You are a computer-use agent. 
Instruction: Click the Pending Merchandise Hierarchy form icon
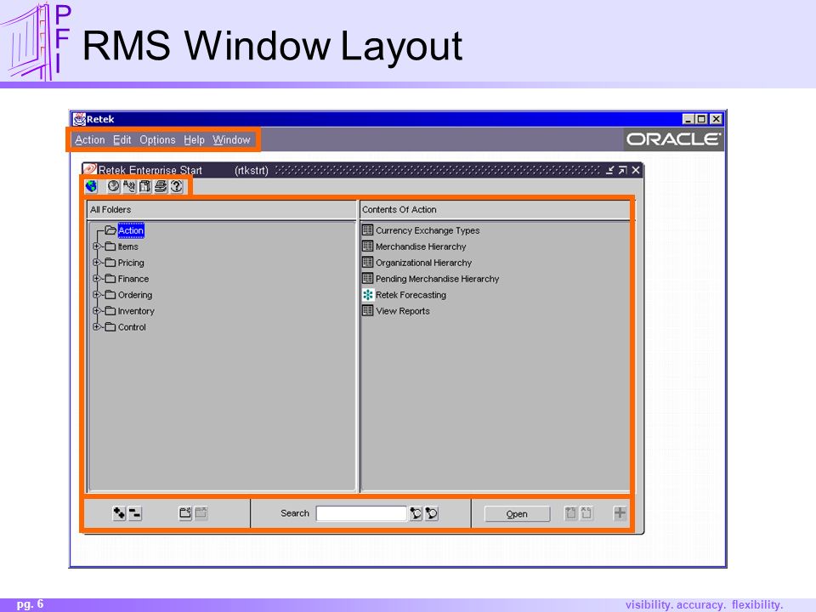368,279
